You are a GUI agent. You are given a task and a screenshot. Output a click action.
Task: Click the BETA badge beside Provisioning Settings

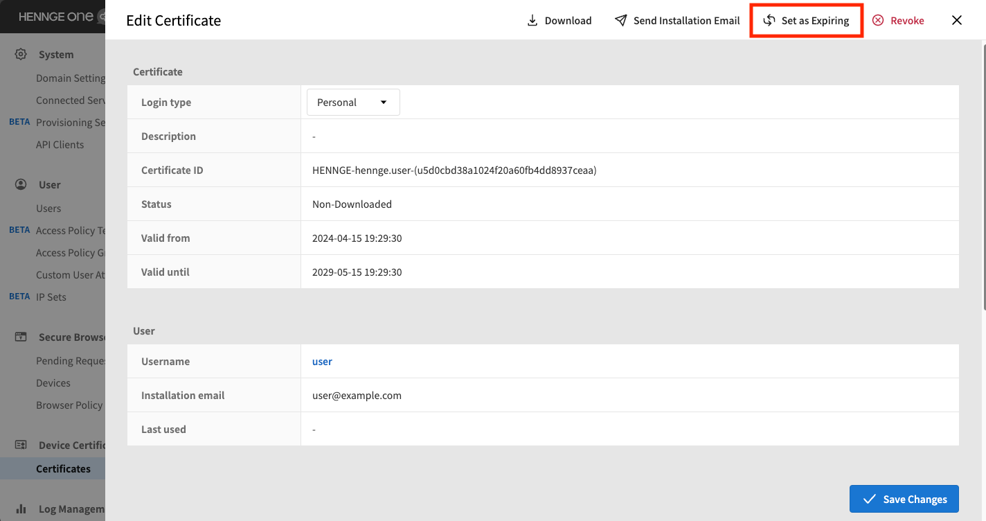pos(19,122)
